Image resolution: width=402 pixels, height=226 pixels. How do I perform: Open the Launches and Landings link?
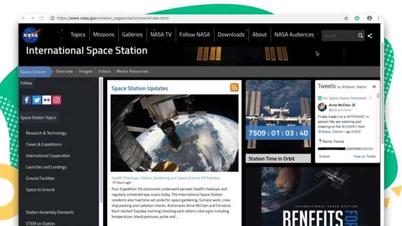(x=46, y=167)
